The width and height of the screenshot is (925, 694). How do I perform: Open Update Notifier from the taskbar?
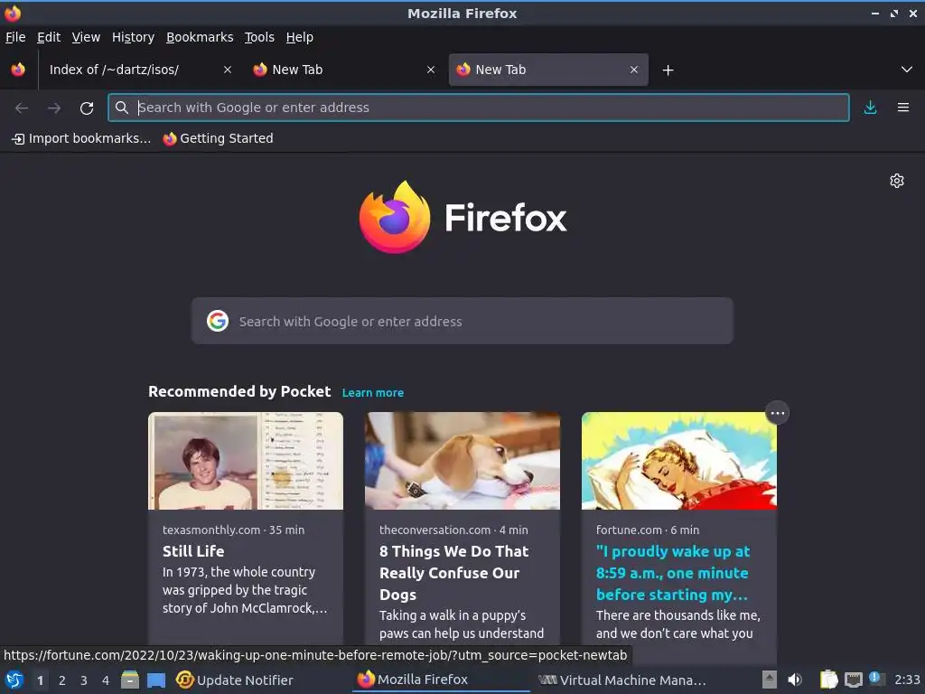(234, 680)
